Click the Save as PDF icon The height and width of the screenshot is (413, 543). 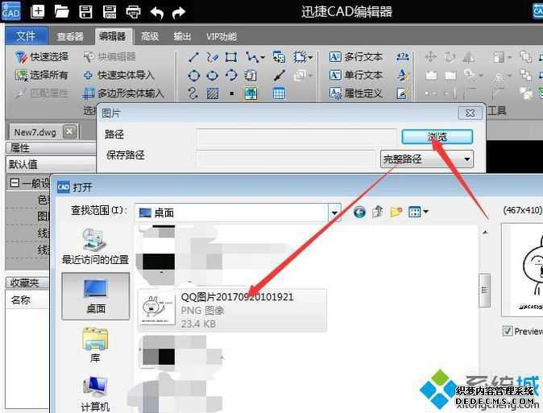(110, 11)
